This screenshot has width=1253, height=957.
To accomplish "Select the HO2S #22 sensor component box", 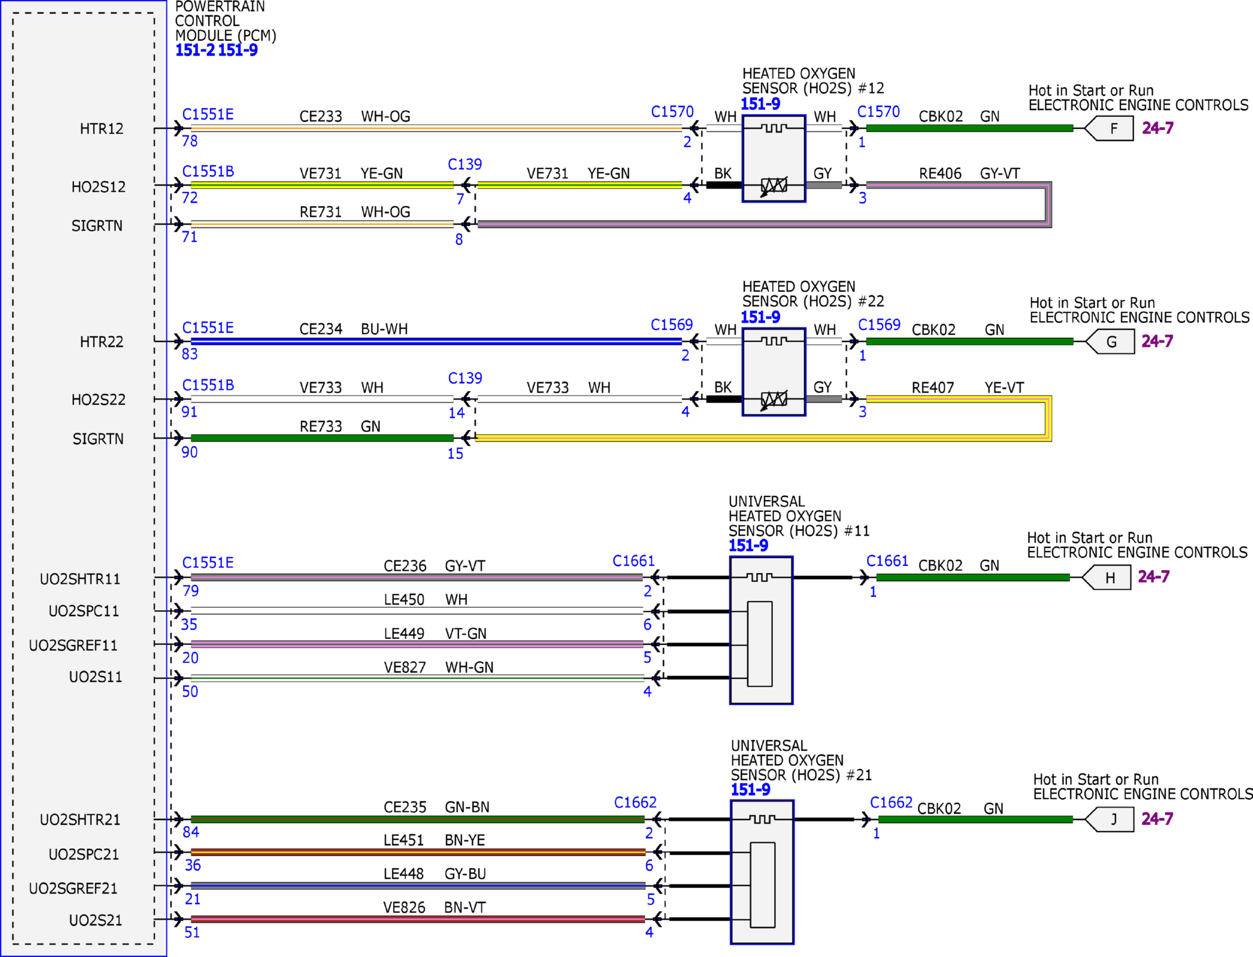I will [x=774, y=372].
